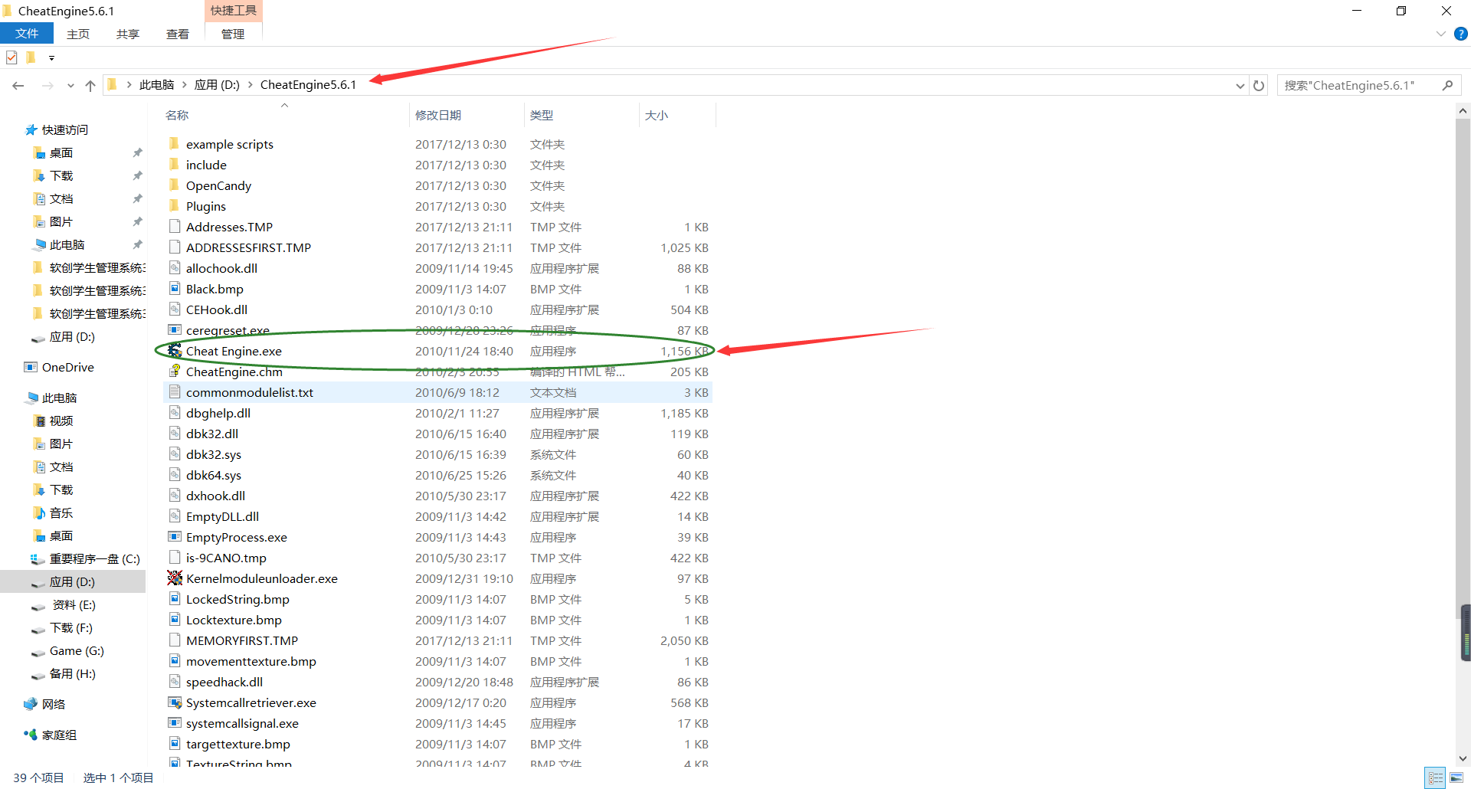Click the Plugins folder icon
This screenshot has width=1471, height=789.
point(175,206)
